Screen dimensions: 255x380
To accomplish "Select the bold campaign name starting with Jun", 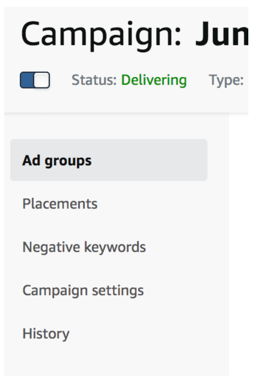I will click(222, 34).
